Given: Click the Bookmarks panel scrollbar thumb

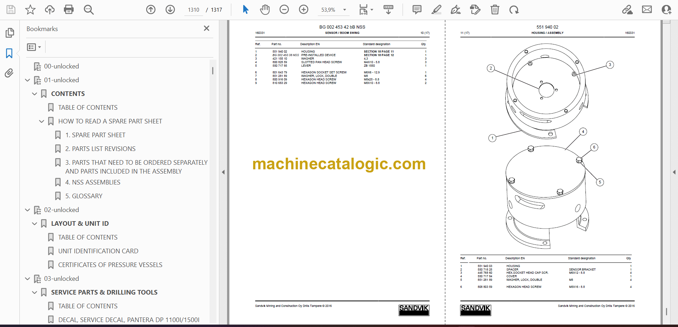Looking at the screenshot, I should (x=213, y=71).
